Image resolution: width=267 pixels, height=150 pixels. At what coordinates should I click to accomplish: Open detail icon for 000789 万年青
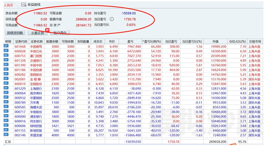click(x=6, y=102)
